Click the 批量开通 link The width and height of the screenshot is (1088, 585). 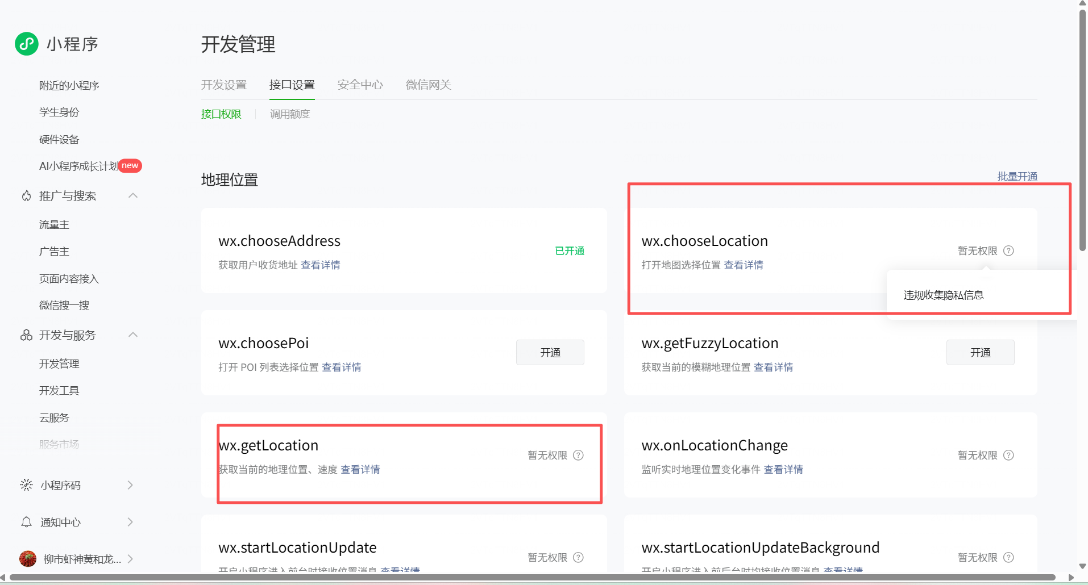1018,176
